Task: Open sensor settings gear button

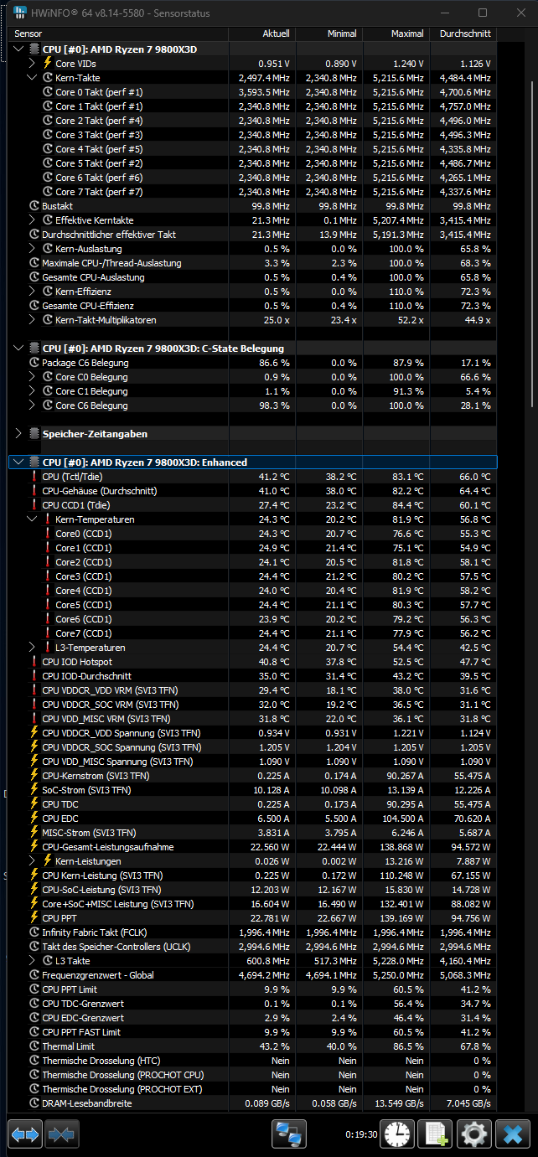Action: 474,1134
